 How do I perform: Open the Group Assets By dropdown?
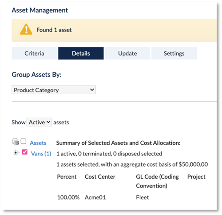pyautogui.click(x=54, y=90)
